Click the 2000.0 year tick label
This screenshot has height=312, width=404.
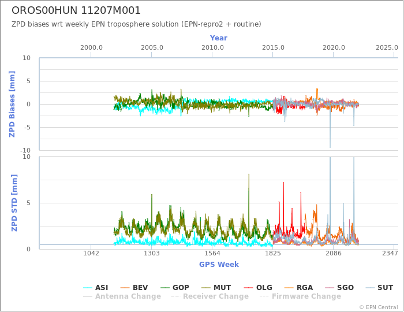point(91,48)
